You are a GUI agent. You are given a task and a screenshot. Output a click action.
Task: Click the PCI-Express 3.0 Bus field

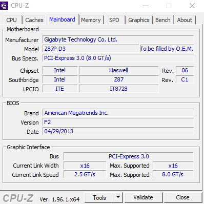pos(129,156)
